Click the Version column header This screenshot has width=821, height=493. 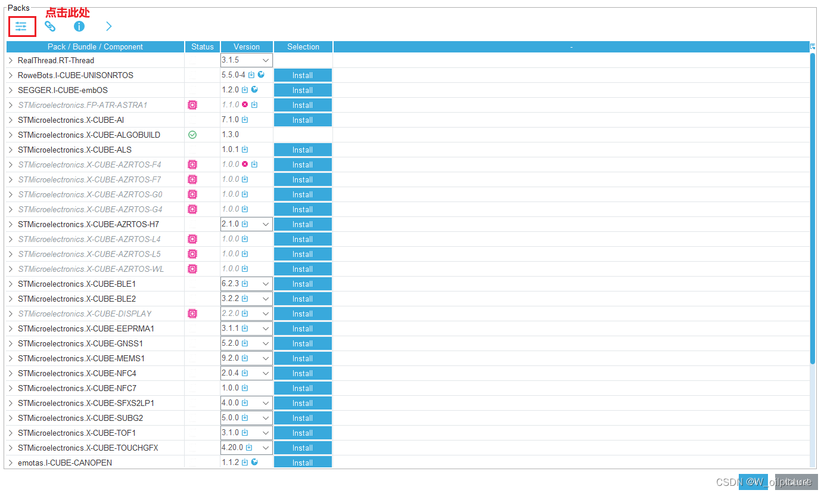pyautogui.click(x=247, y=46)
